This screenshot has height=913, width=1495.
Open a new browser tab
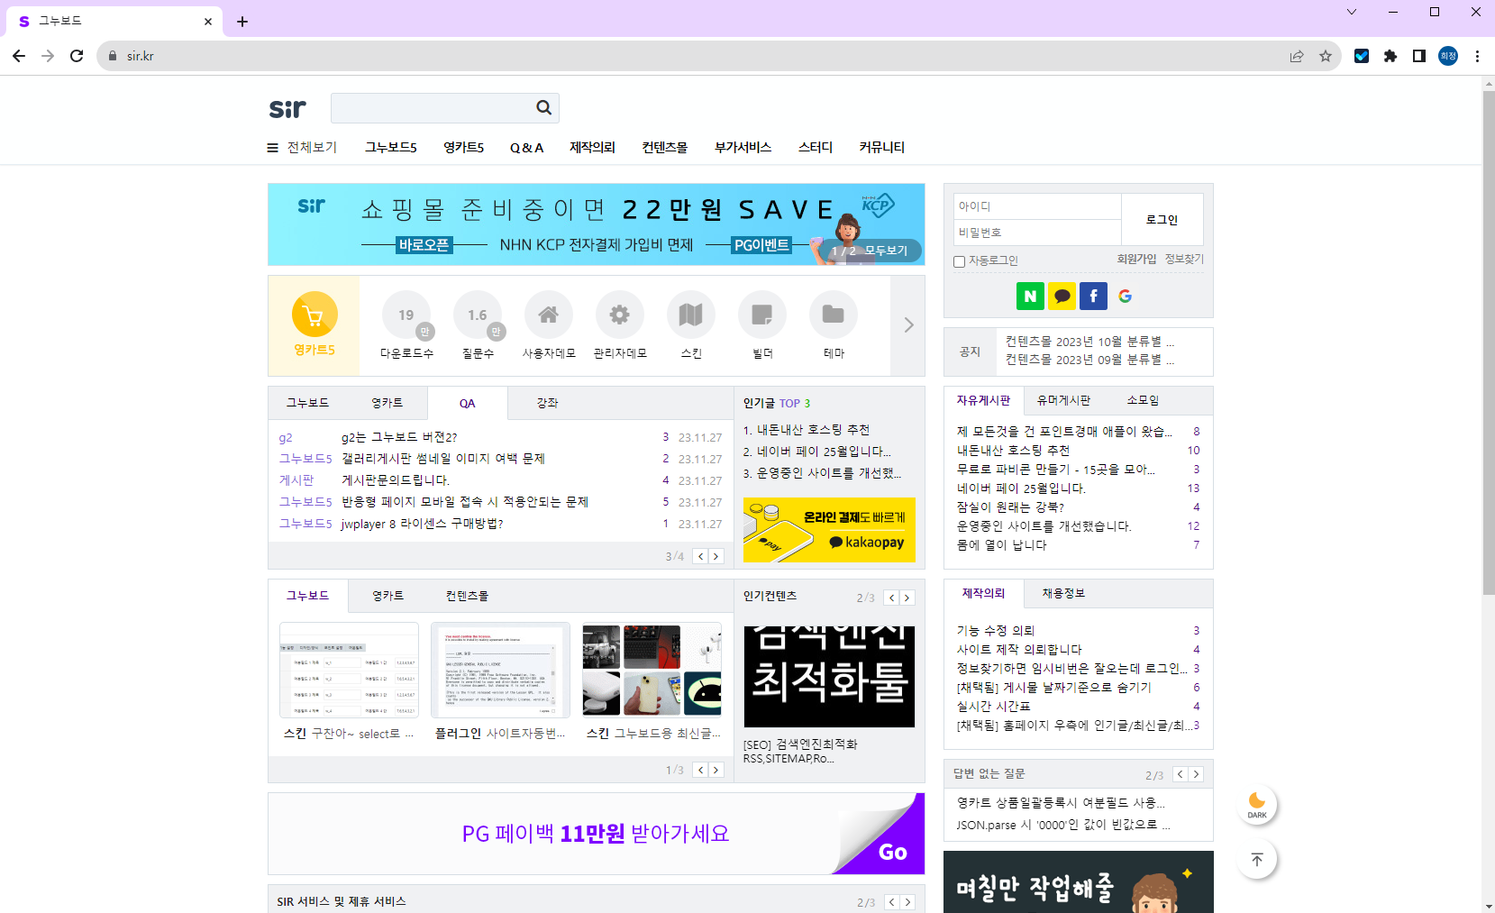coord(242,22)
